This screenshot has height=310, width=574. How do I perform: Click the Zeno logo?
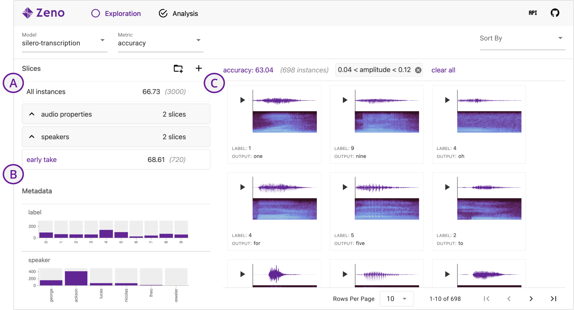point(43,13)
